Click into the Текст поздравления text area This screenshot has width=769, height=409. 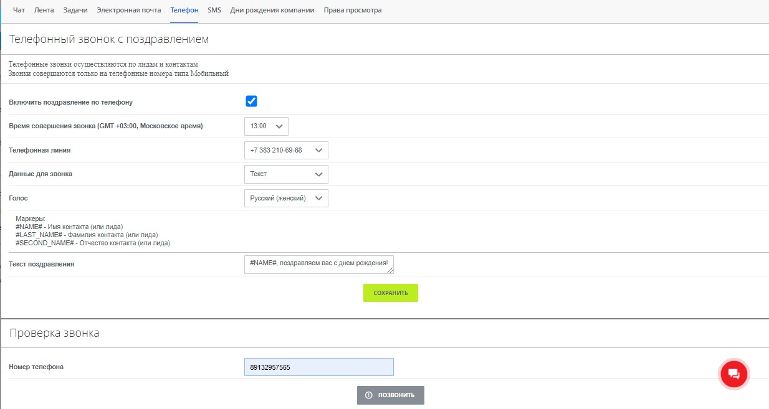pyautogui.click(x=318, y=264)
